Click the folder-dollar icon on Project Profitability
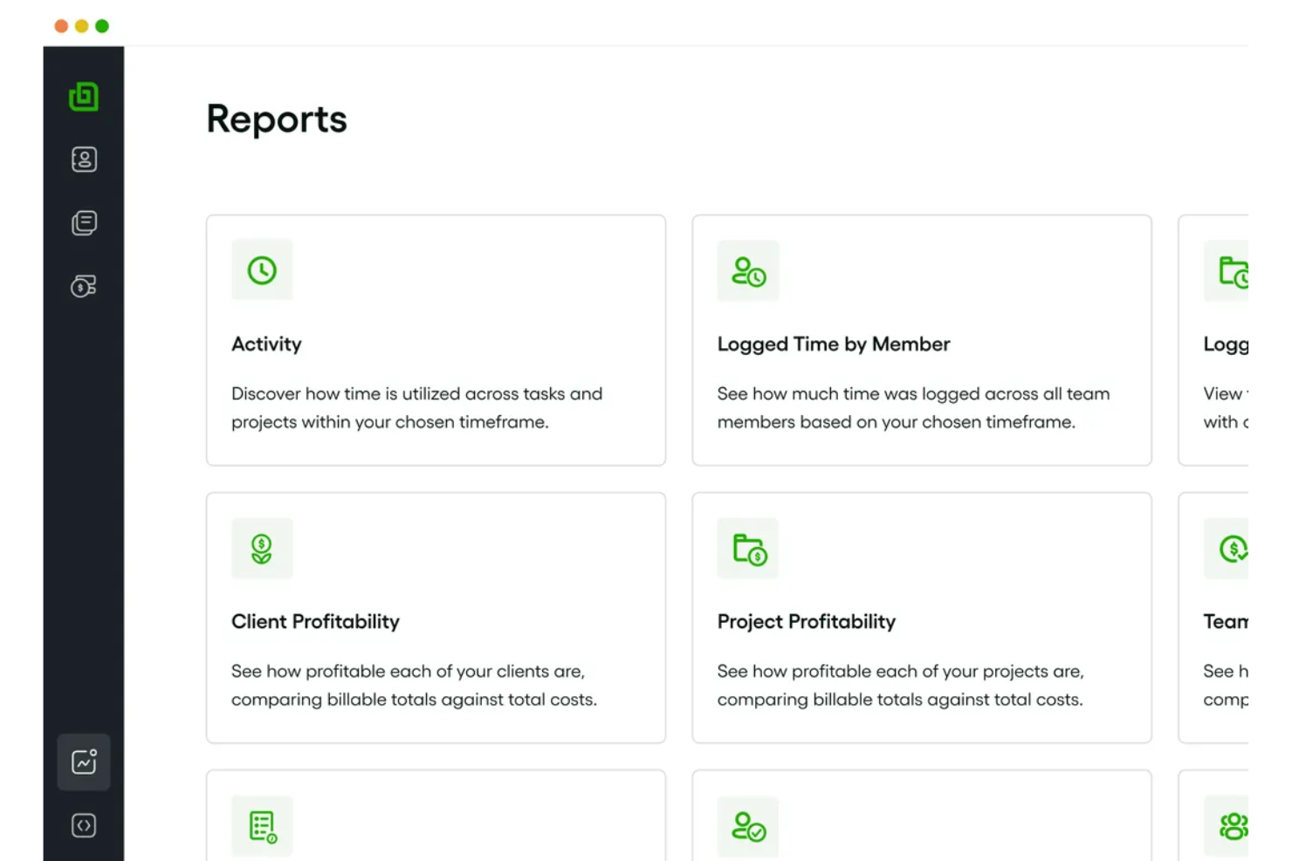Screen dimensions: 1292x861 tap(748, 549)
